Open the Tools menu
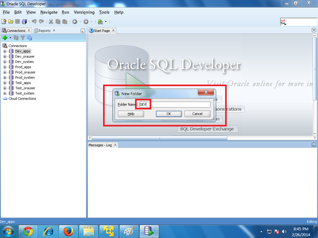 104,12
